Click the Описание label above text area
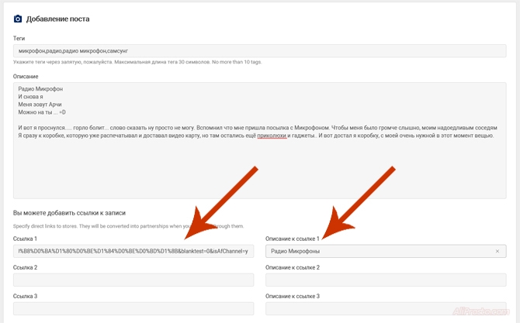The image size is (520, 323). pyautogui.click(x=26, y=76)
